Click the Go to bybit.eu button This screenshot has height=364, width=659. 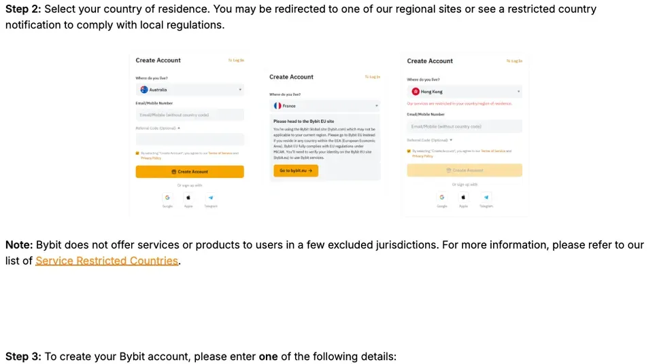point(296,170)
